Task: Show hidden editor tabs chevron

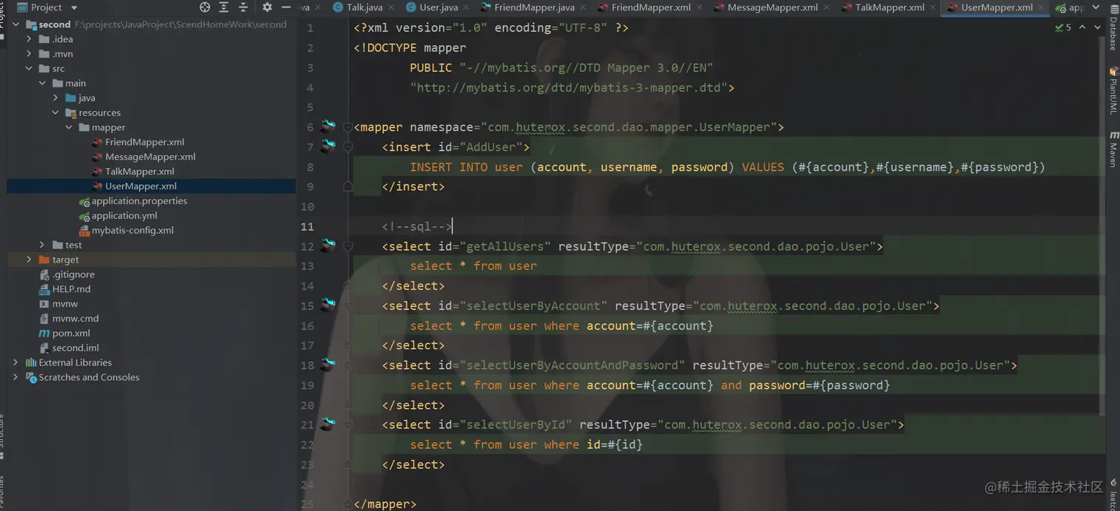Action: pyautogui.click(x=1096, y=7)
